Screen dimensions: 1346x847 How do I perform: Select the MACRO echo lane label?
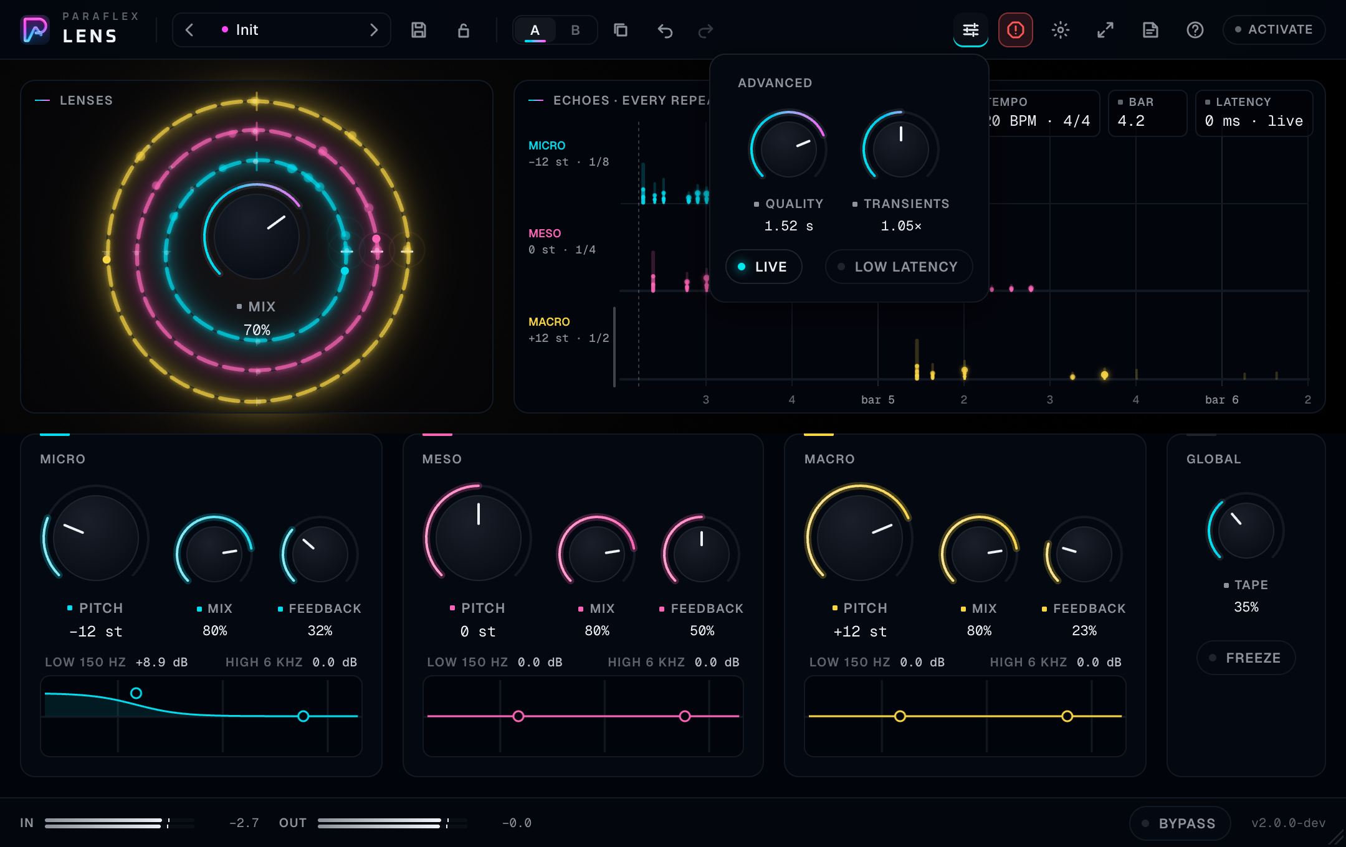tap(549, 322)
